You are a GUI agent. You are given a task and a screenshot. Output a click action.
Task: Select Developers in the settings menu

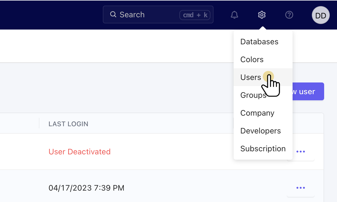[260, 131]
